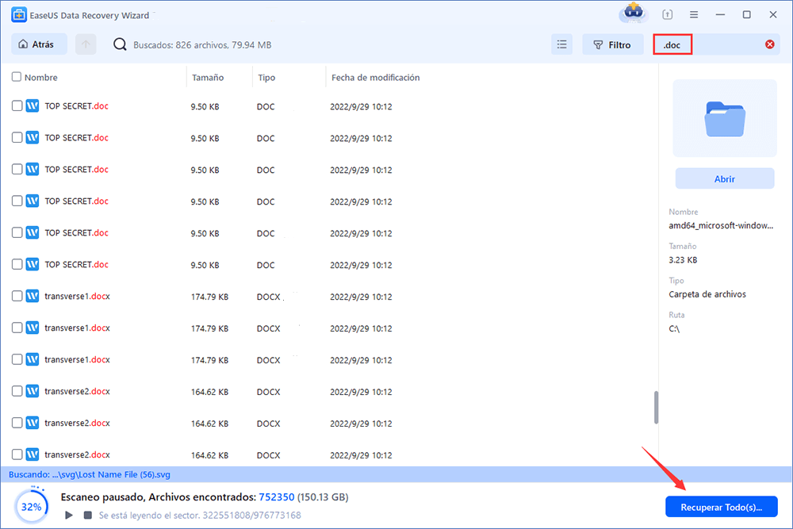The width and height of the screenshot is (793, 529).
Task: Select the third TOP SECRET.doc file name
Action: (76, 170)
